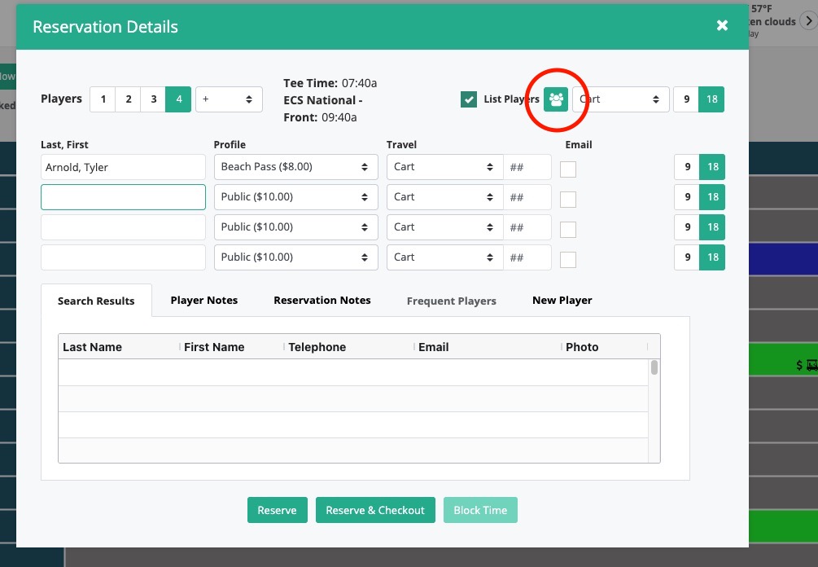Screen dimensions: 818x567
Task: Sort results by Last Name column
Action: 119,347
